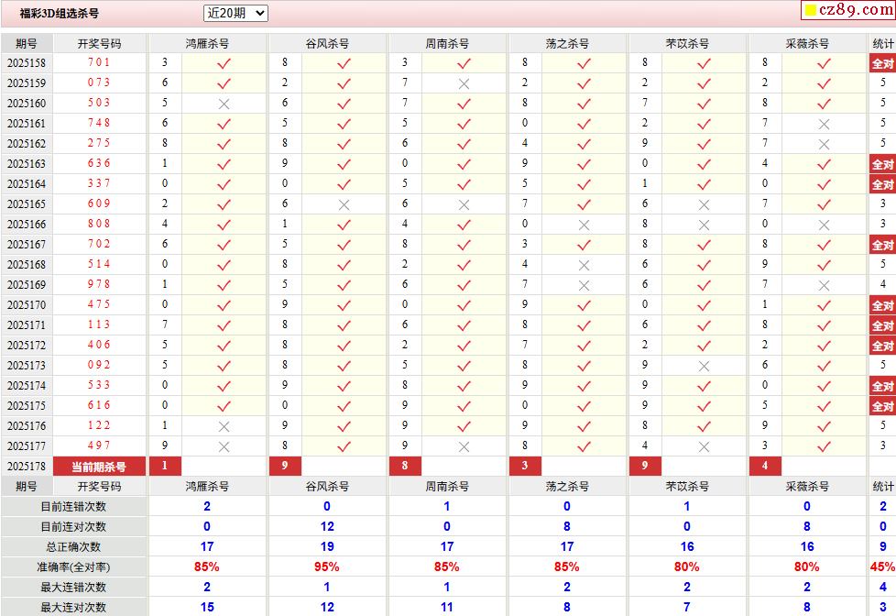Click the 全对 badge in row 2025167

(882, 245)
